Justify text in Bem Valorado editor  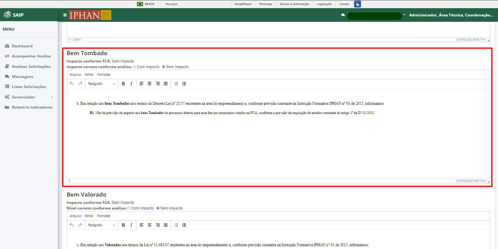pos(166,225)
